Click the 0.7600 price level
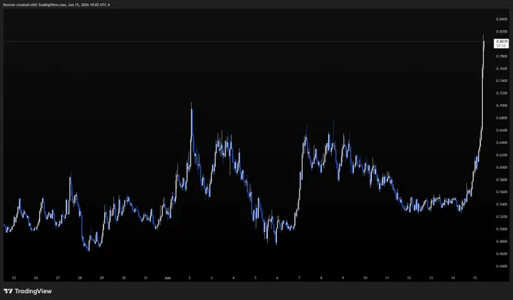The width and height of the screenshot is (513, 300). tap(502, 69)
